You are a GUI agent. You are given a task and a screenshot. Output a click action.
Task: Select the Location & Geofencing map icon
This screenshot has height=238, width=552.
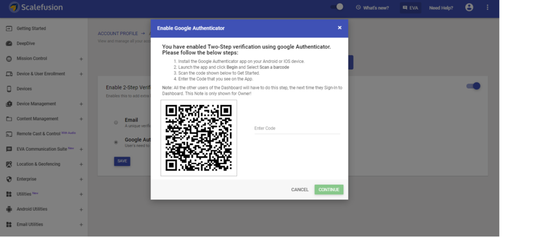pyautogui.click(x=9, y=164)
